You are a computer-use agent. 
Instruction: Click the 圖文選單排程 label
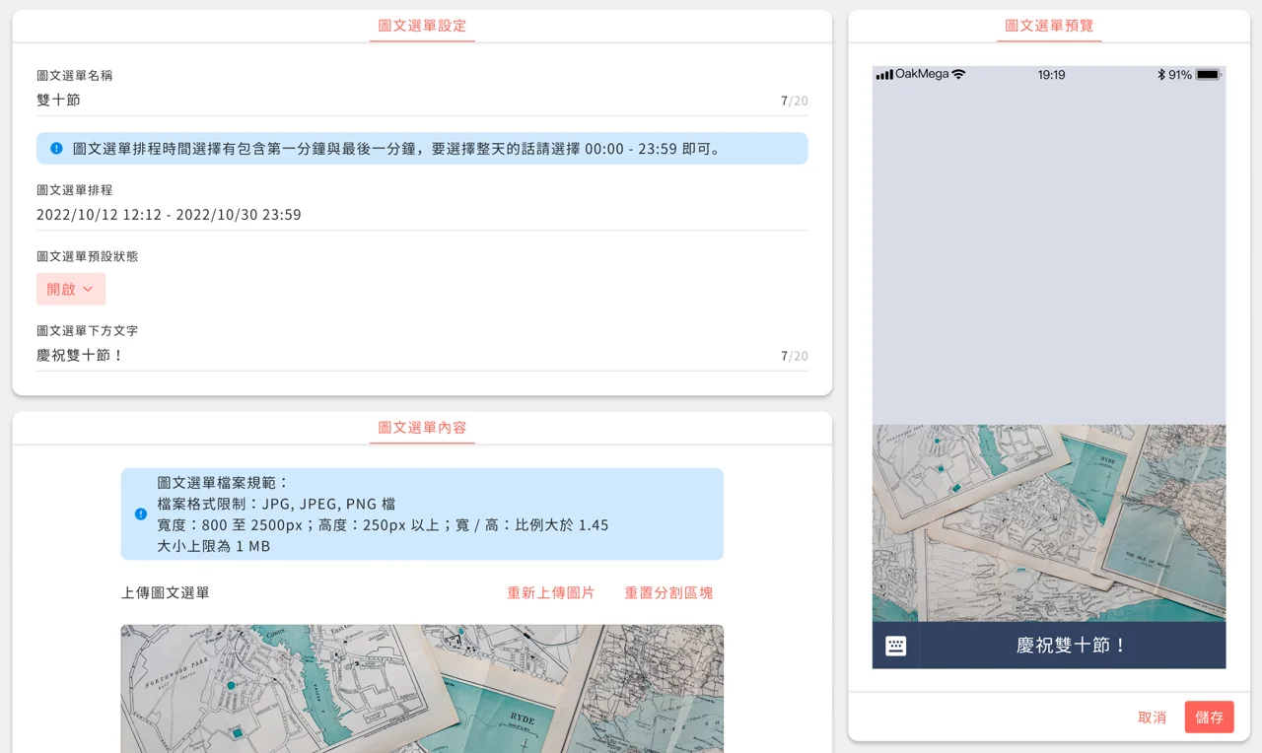tap(75, 190)
